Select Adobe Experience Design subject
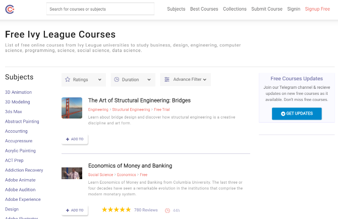 [x=23, y=204]
